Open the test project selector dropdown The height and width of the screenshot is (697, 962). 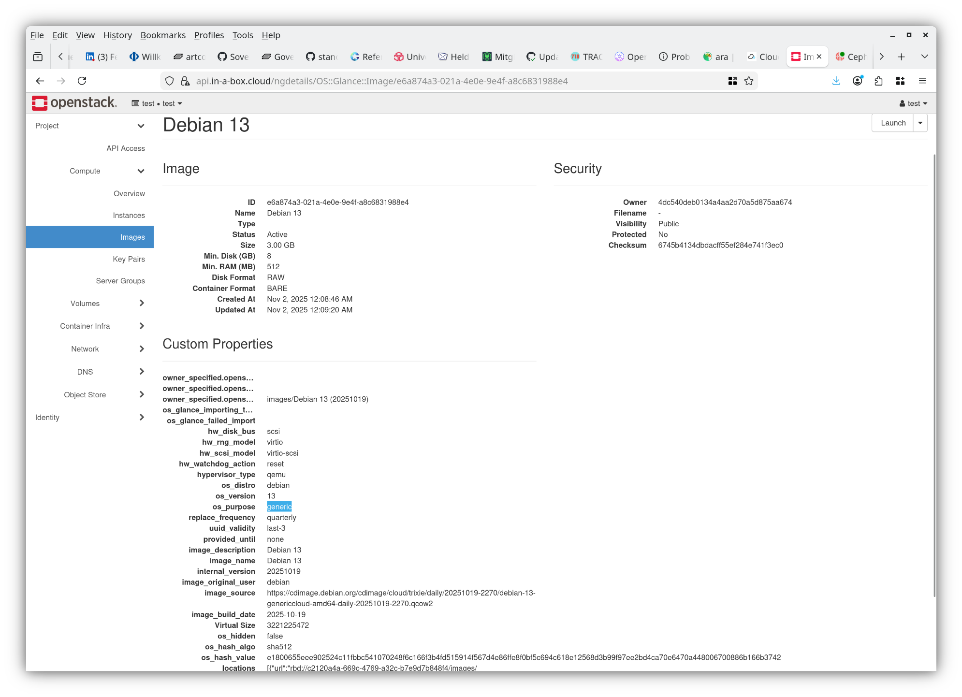click(157, 103)
